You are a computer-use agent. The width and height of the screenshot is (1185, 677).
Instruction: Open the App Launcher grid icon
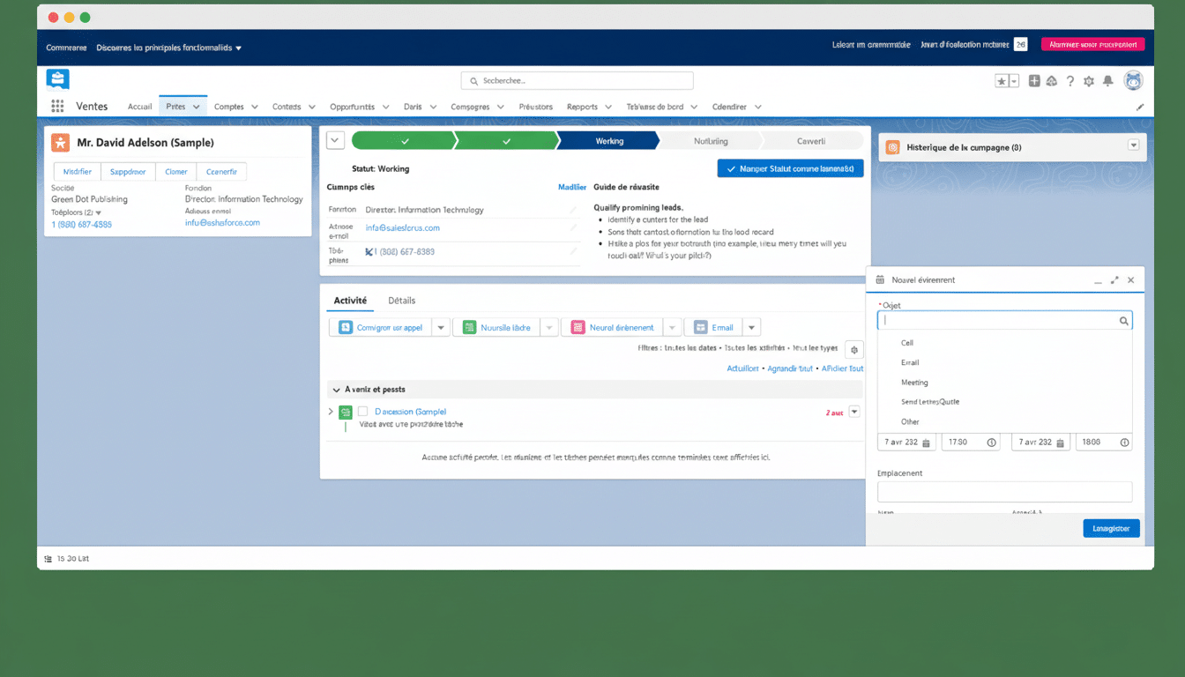(57, 106)
